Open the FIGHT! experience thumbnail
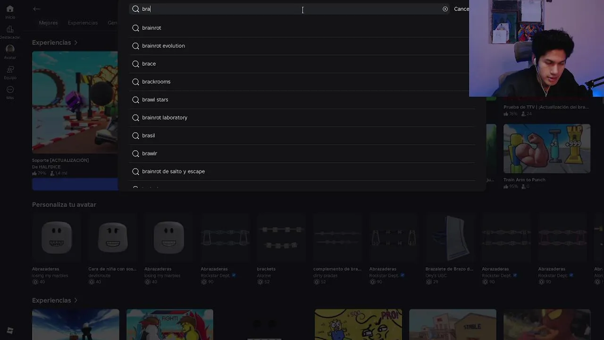 (x=170, y=324)
